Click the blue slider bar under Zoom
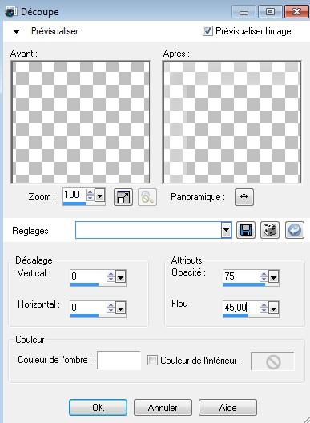This screenshot has height=423, width=310. (74, 203)
